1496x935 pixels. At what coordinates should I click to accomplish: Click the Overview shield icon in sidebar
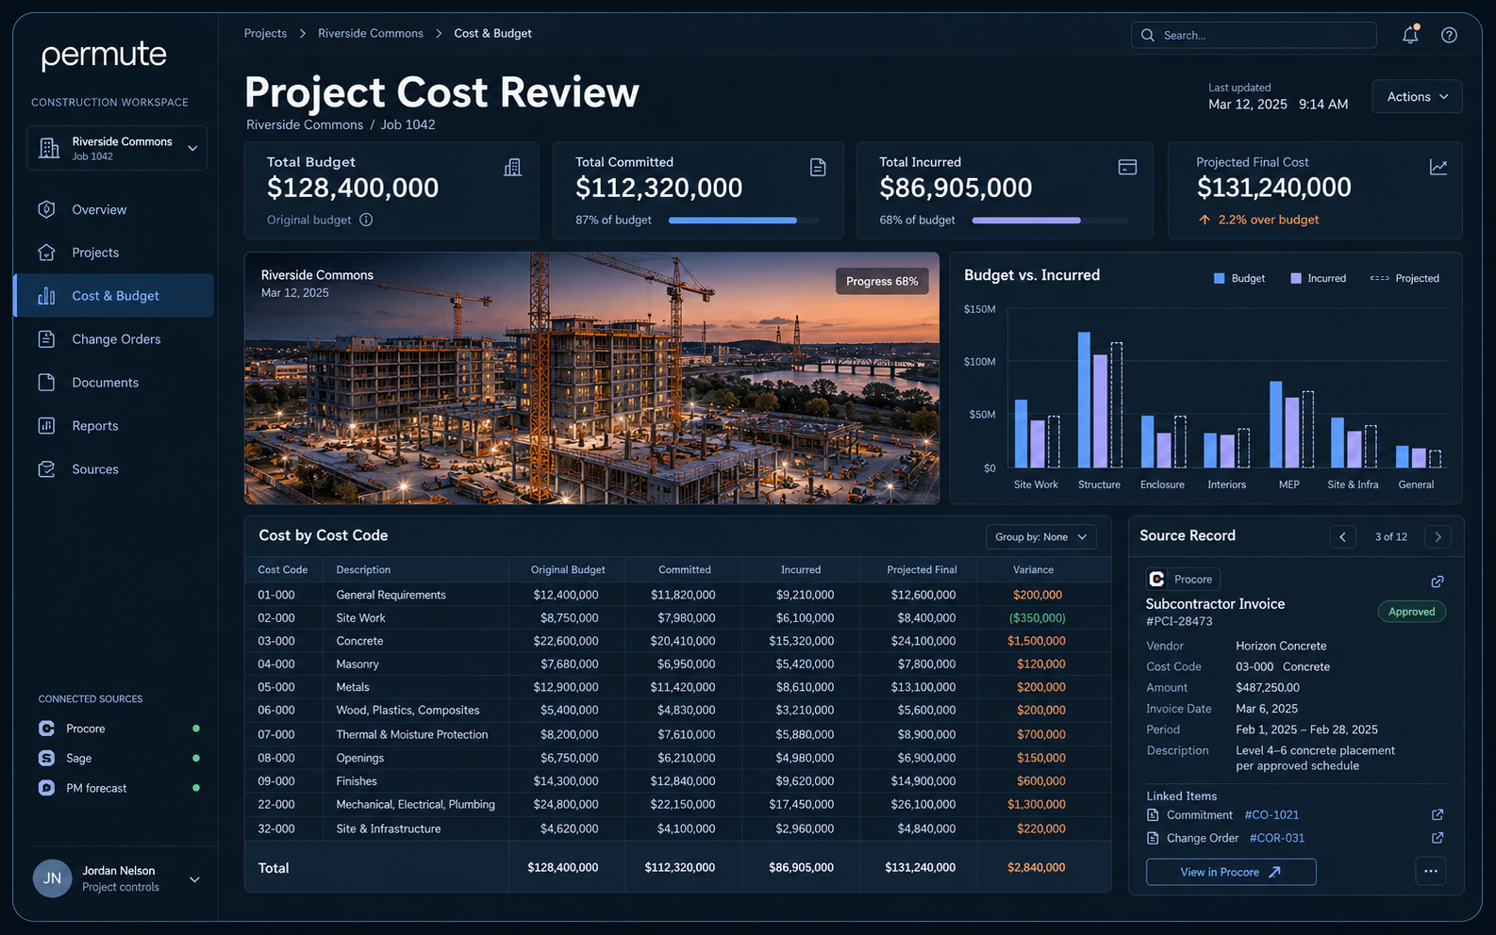click(x=46, y=209)
